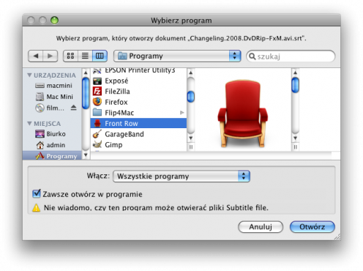Click sidebar scroll up arrow

pos(86,73)
